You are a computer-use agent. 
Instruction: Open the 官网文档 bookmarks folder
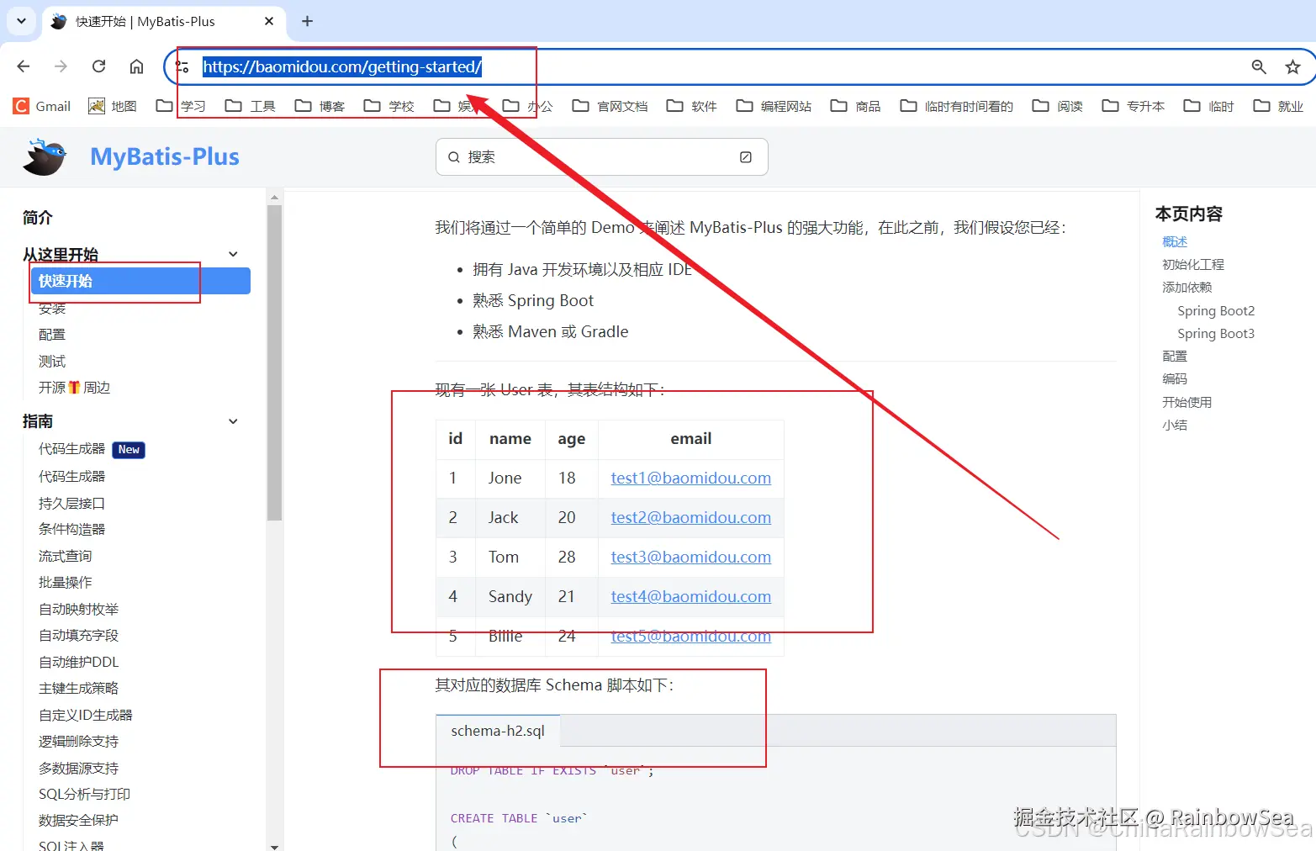(x=610, y=106)
